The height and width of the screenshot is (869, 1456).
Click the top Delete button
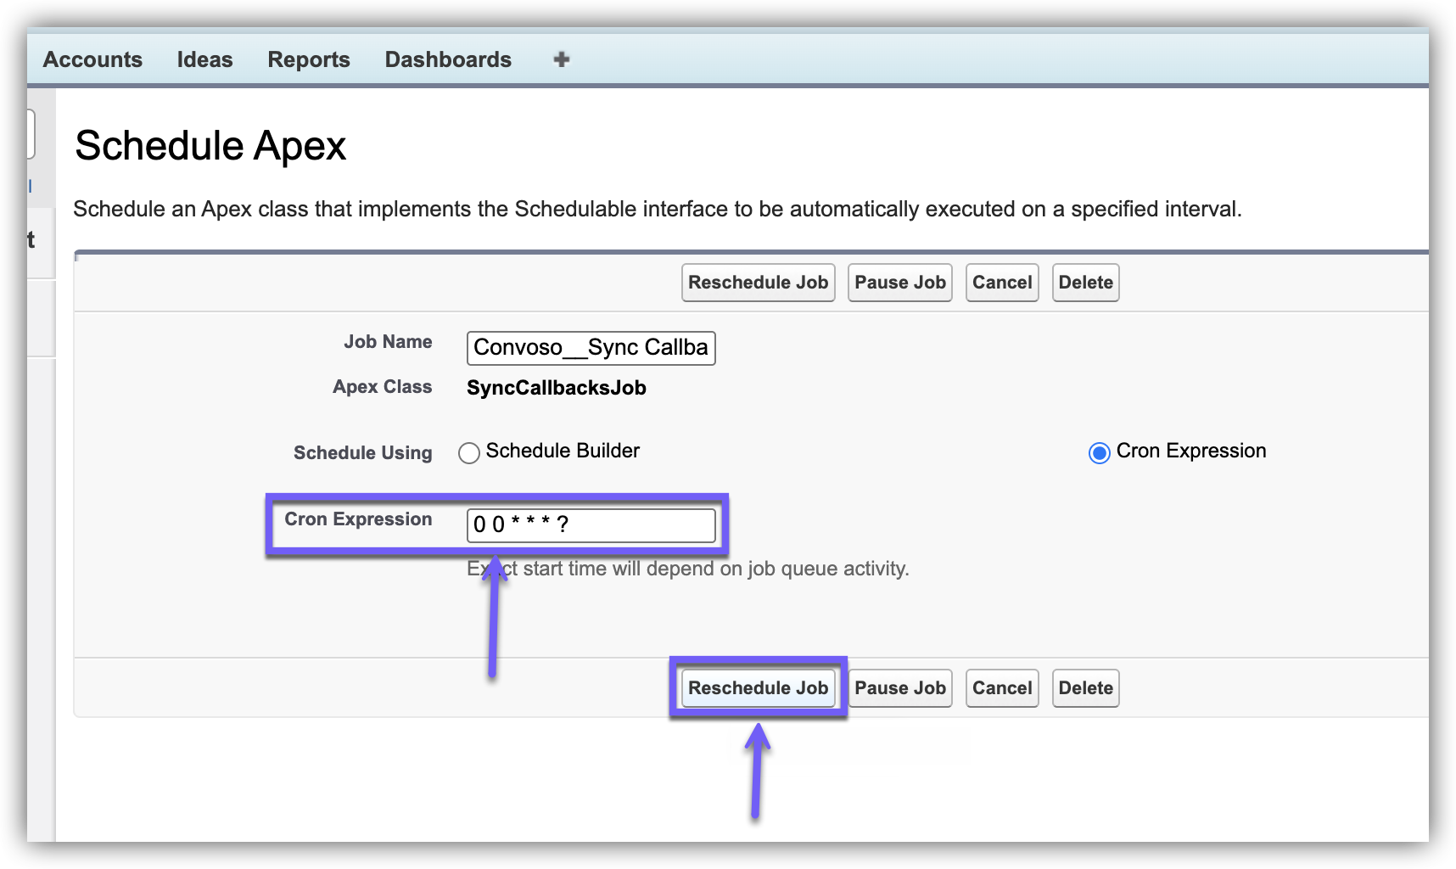coord(1085,283)
